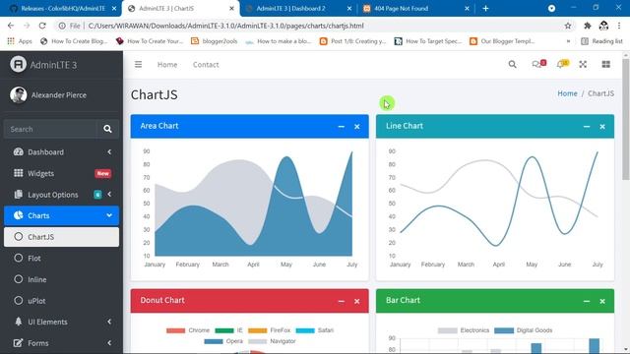Viewport: 630px width, 354px height.
Task: Click the Charts pie icon in the sidebar
Action: point(19,215)
